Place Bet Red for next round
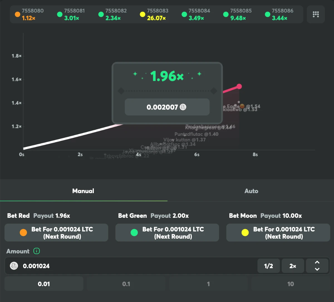Image resolution: width=334 pixels, height=302 pixels. pos(56,233)
